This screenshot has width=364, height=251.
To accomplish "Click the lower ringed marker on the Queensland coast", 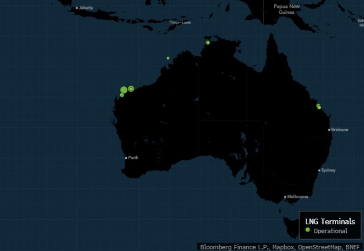I will (x=320, y=108).
